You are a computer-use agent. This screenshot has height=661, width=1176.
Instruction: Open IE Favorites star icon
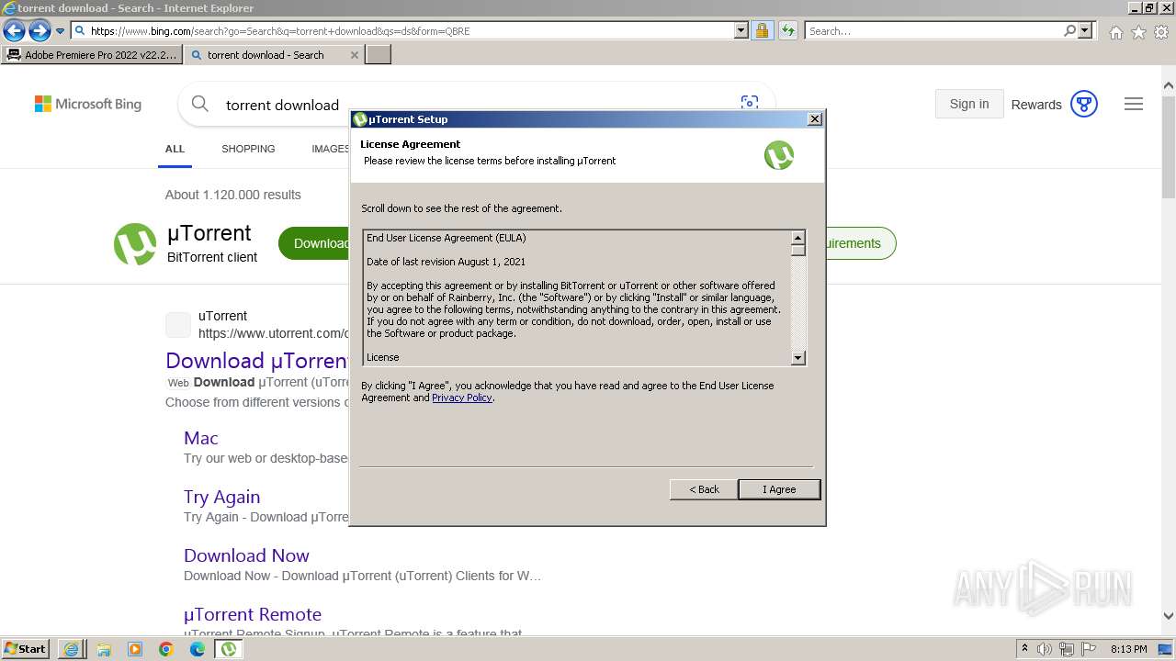[x=1138, y=32]
